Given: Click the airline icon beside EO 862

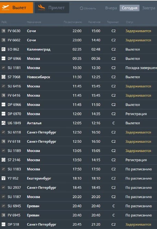Looking at the screenshot, I should tap(3, 49).
